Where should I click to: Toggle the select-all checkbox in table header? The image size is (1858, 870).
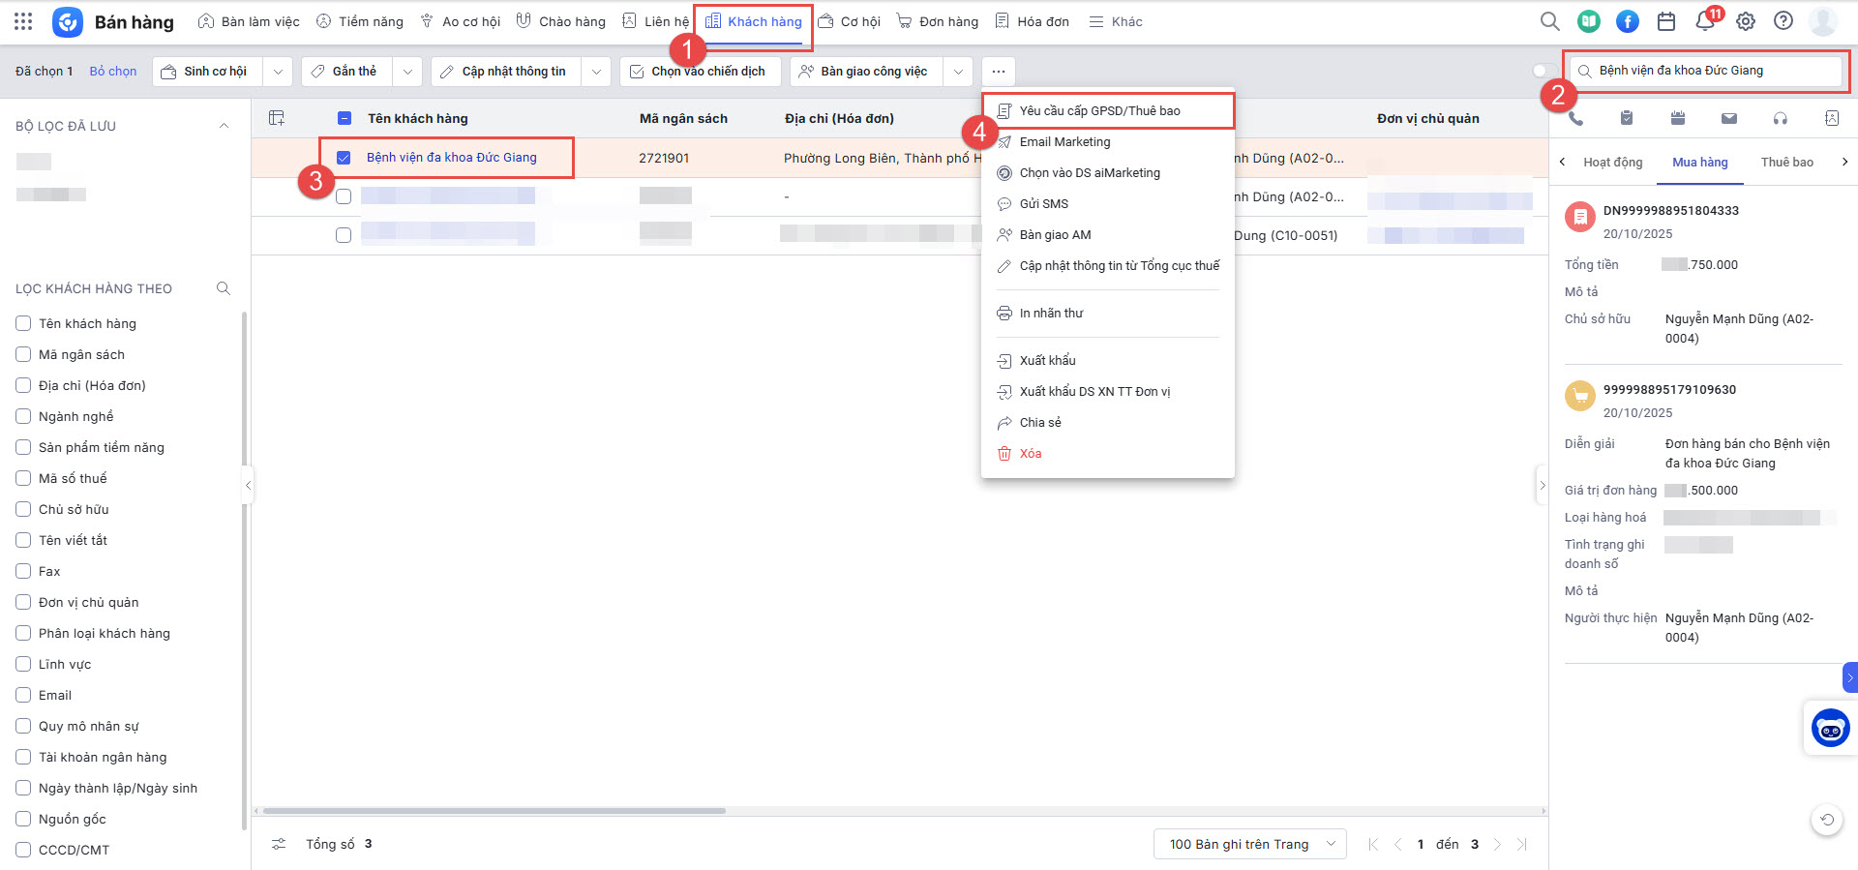(345, 118)
